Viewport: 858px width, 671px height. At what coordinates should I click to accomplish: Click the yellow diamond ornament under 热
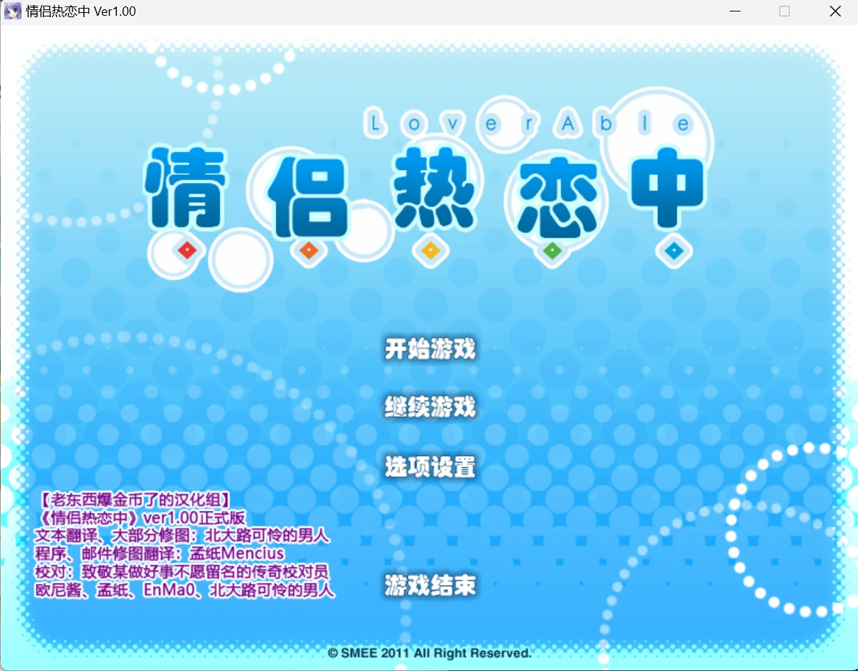pyautogui.click(x=430, y=251)
